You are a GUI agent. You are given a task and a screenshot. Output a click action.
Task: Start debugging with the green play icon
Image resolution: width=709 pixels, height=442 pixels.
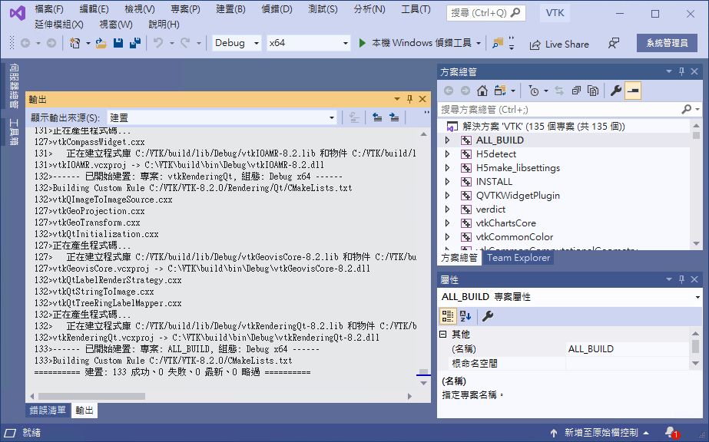[363, 43]
